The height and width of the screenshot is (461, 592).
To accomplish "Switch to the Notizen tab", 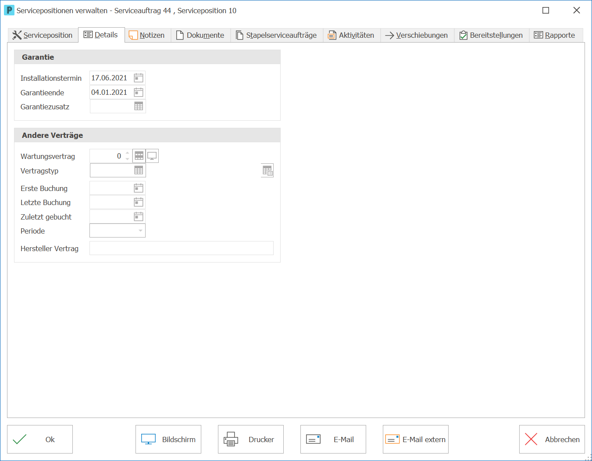I will pos(147,35).
